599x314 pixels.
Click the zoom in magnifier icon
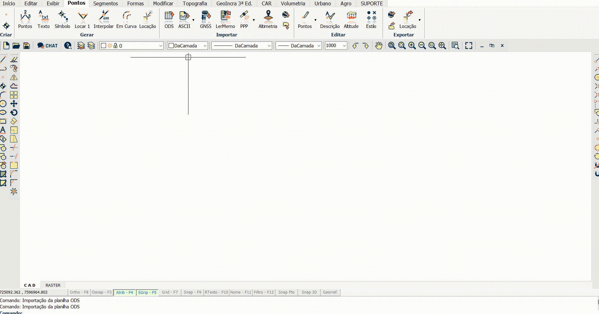click(x=412, y=46)
